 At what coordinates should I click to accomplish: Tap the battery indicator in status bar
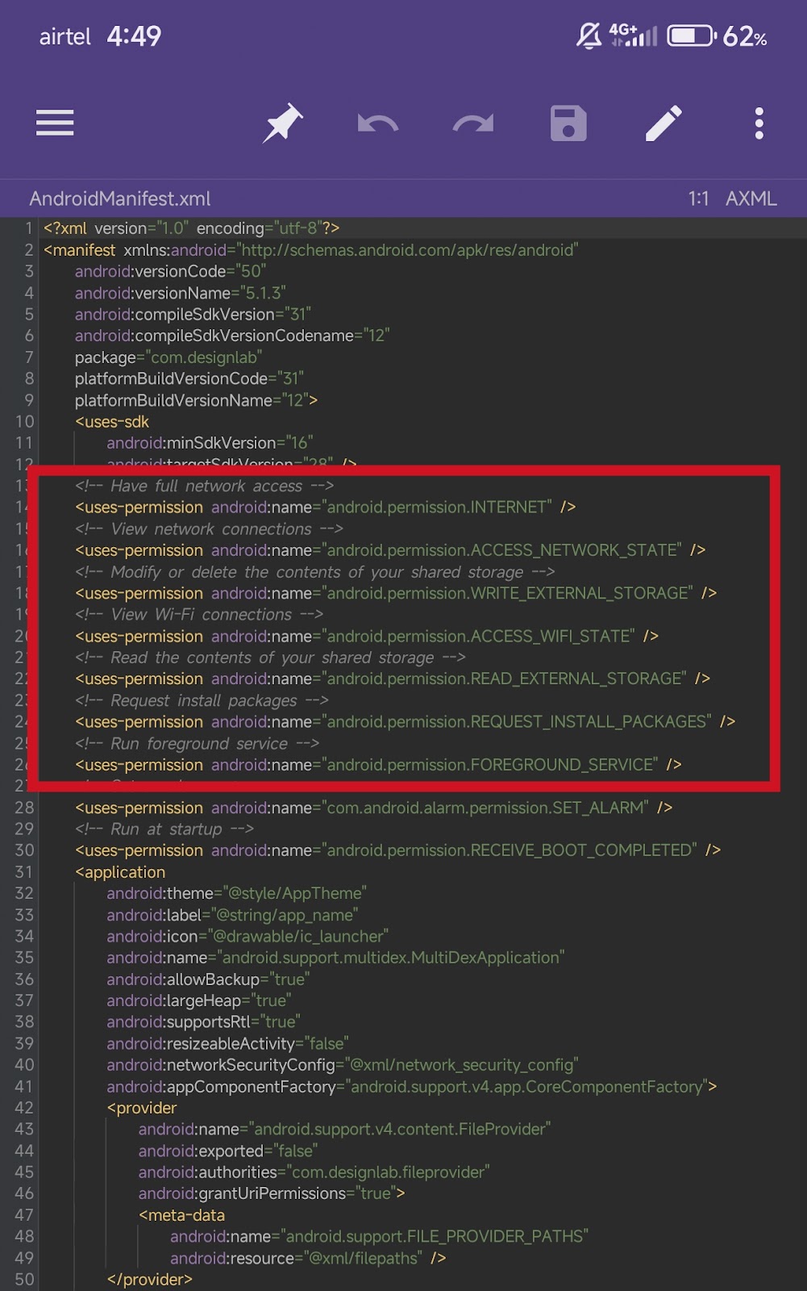pos(691,36)
